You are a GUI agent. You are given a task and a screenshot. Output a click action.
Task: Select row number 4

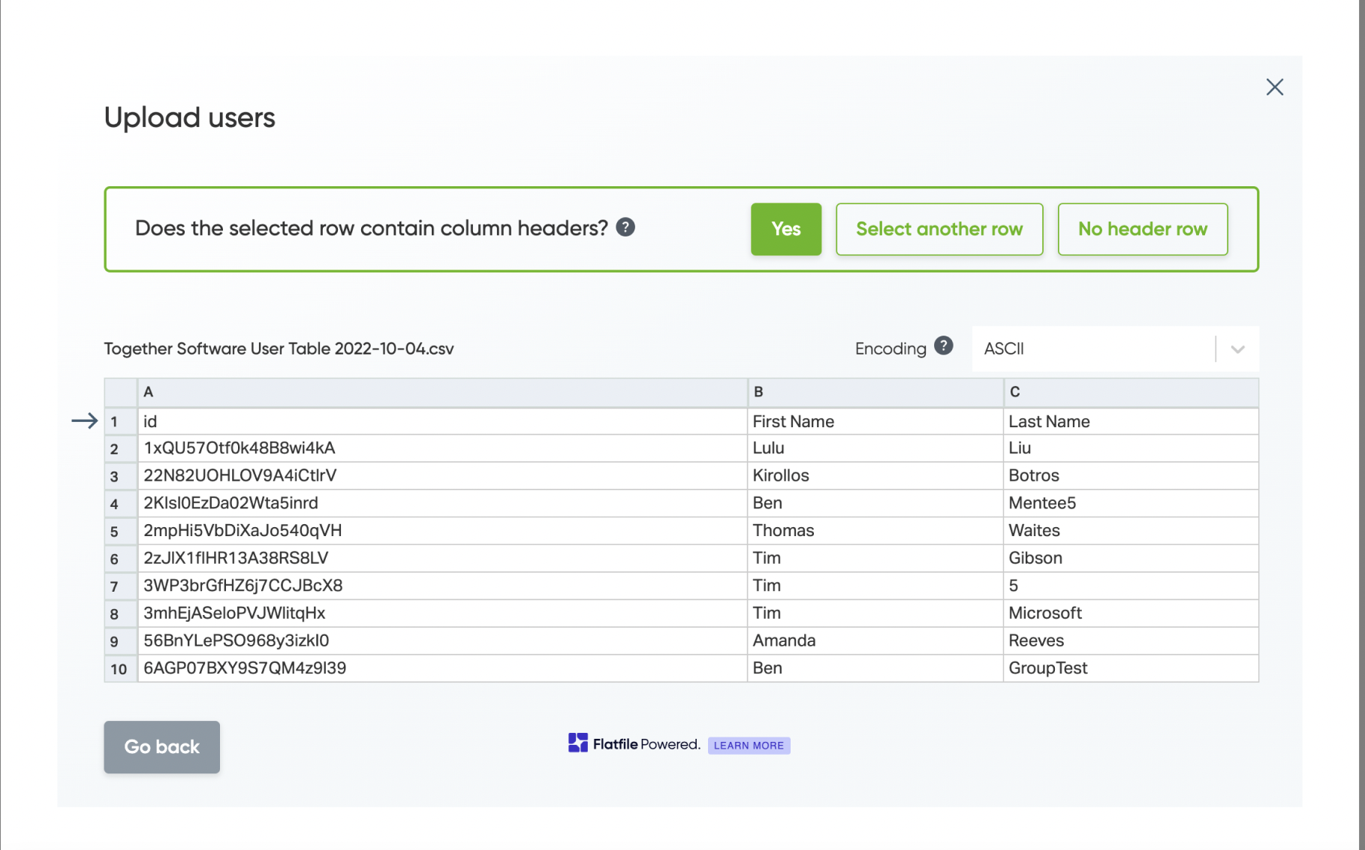coord(120,504)
